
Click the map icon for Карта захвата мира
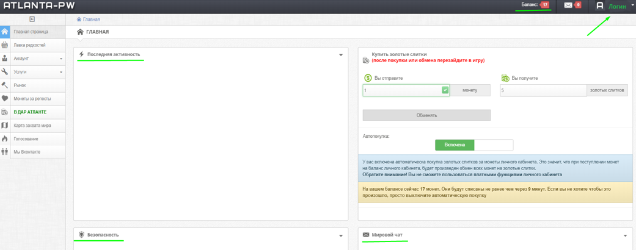[x=5, y=126]
